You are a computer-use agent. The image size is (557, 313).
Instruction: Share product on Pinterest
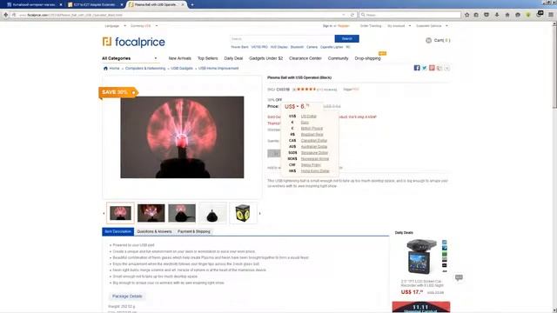[x=432, y=68]
